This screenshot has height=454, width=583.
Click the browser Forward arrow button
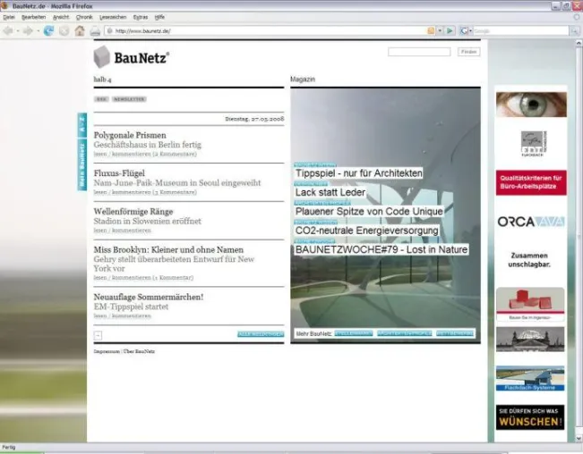tap(28, 30)
